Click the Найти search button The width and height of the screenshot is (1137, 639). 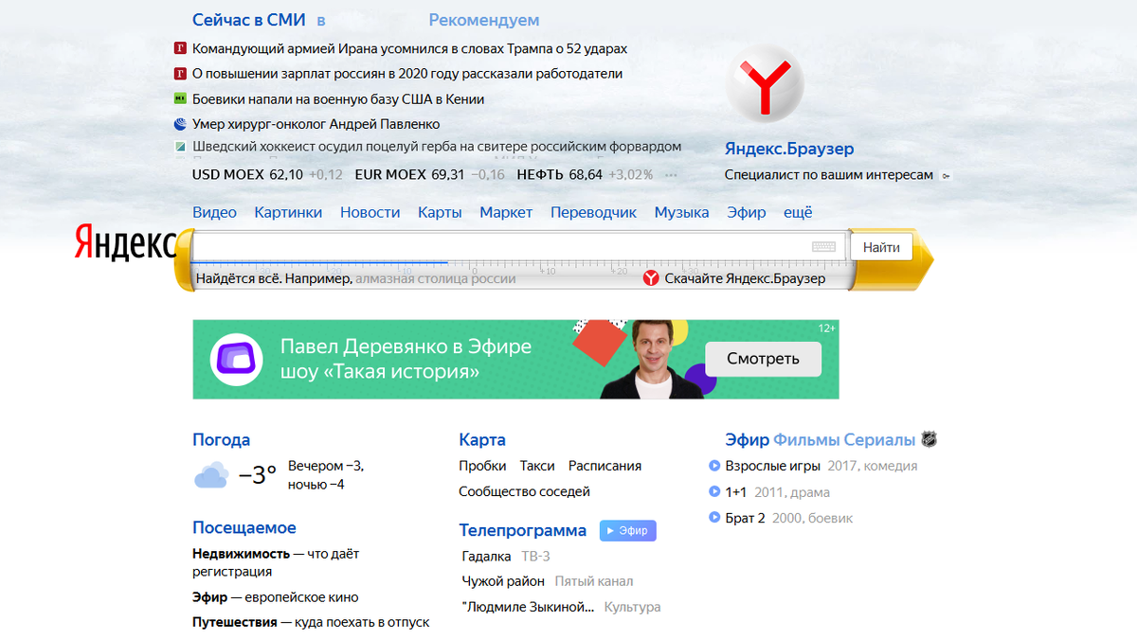point(881,247)
